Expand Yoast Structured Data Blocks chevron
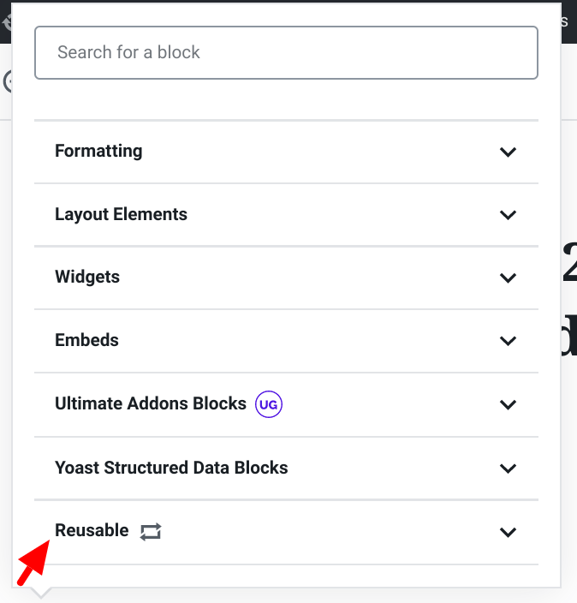Image resolution: width=577 pixels, height=603 pixels. [x=508, y=469]
